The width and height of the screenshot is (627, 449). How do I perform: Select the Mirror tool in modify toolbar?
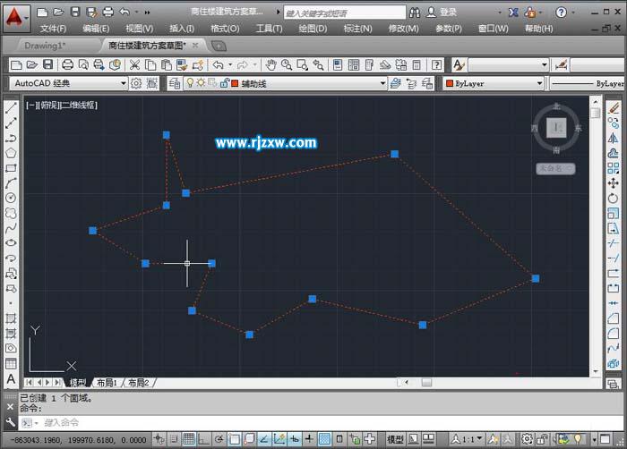(x=613, y=139)
